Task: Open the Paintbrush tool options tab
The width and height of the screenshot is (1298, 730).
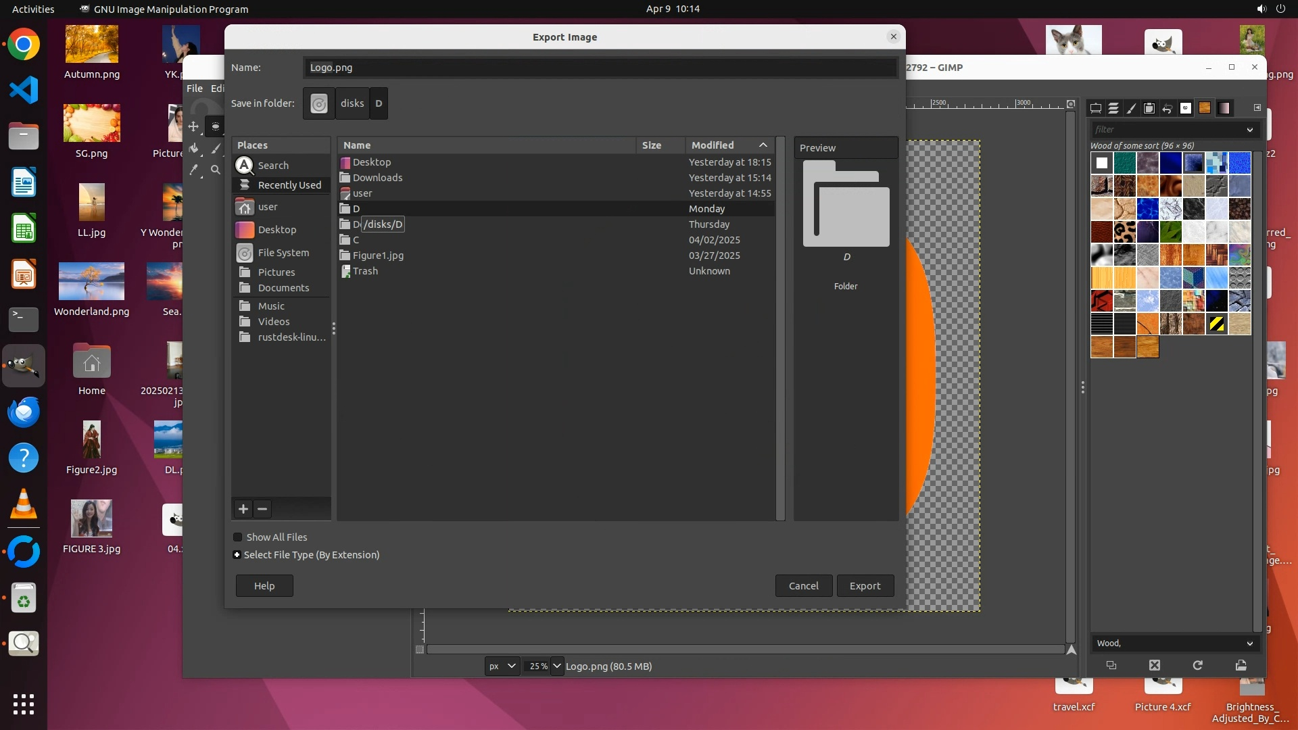Action: [x=1131, y=108]
